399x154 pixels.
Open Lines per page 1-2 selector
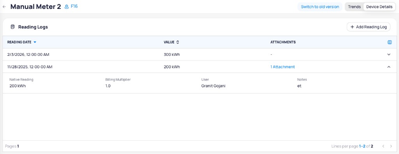[362, 146]
